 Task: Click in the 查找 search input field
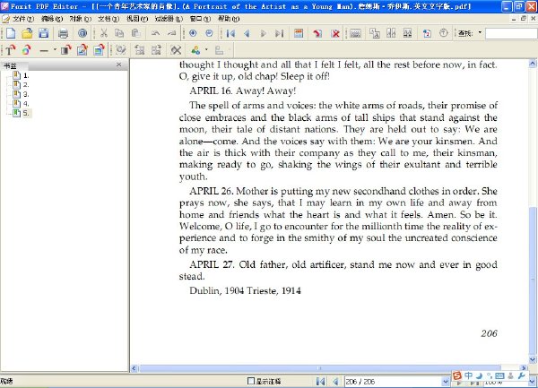(x=511, y=33)
